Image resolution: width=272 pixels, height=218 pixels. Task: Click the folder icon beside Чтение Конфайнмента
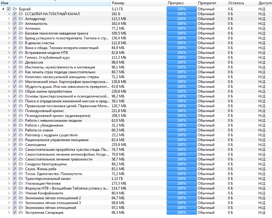[x=21, y=193]
